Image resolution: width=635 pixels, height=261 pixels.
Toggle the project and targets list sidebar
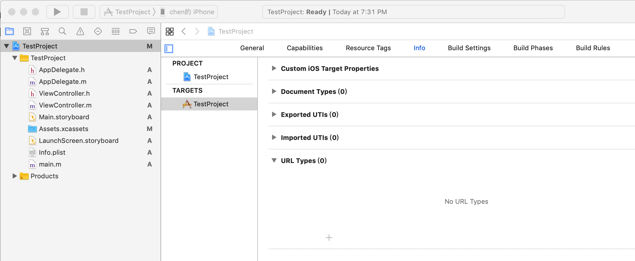(x=169, y=48)
